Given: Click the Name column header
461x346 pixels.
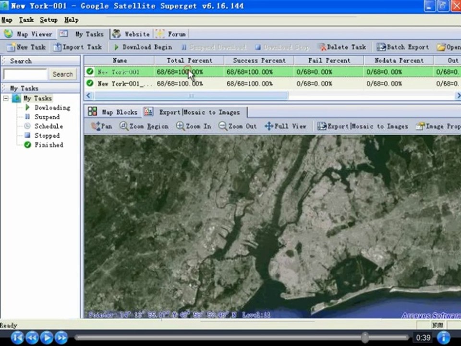Looking at the screenshot, I should (120, 61).
